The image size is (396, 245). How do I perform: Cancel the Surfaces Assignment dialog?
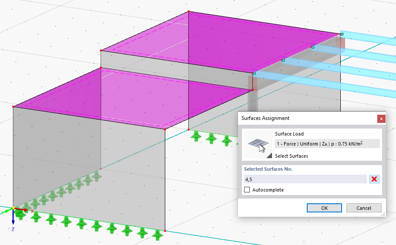coord(364,208)
